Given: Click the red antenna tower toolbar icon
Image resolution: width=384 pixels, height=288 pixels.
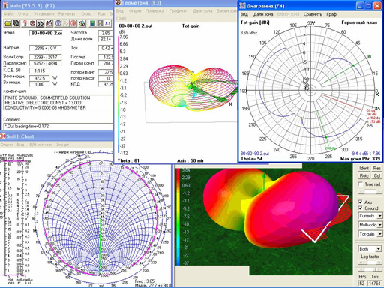Looking at the screenshot, I should [25, 23].
